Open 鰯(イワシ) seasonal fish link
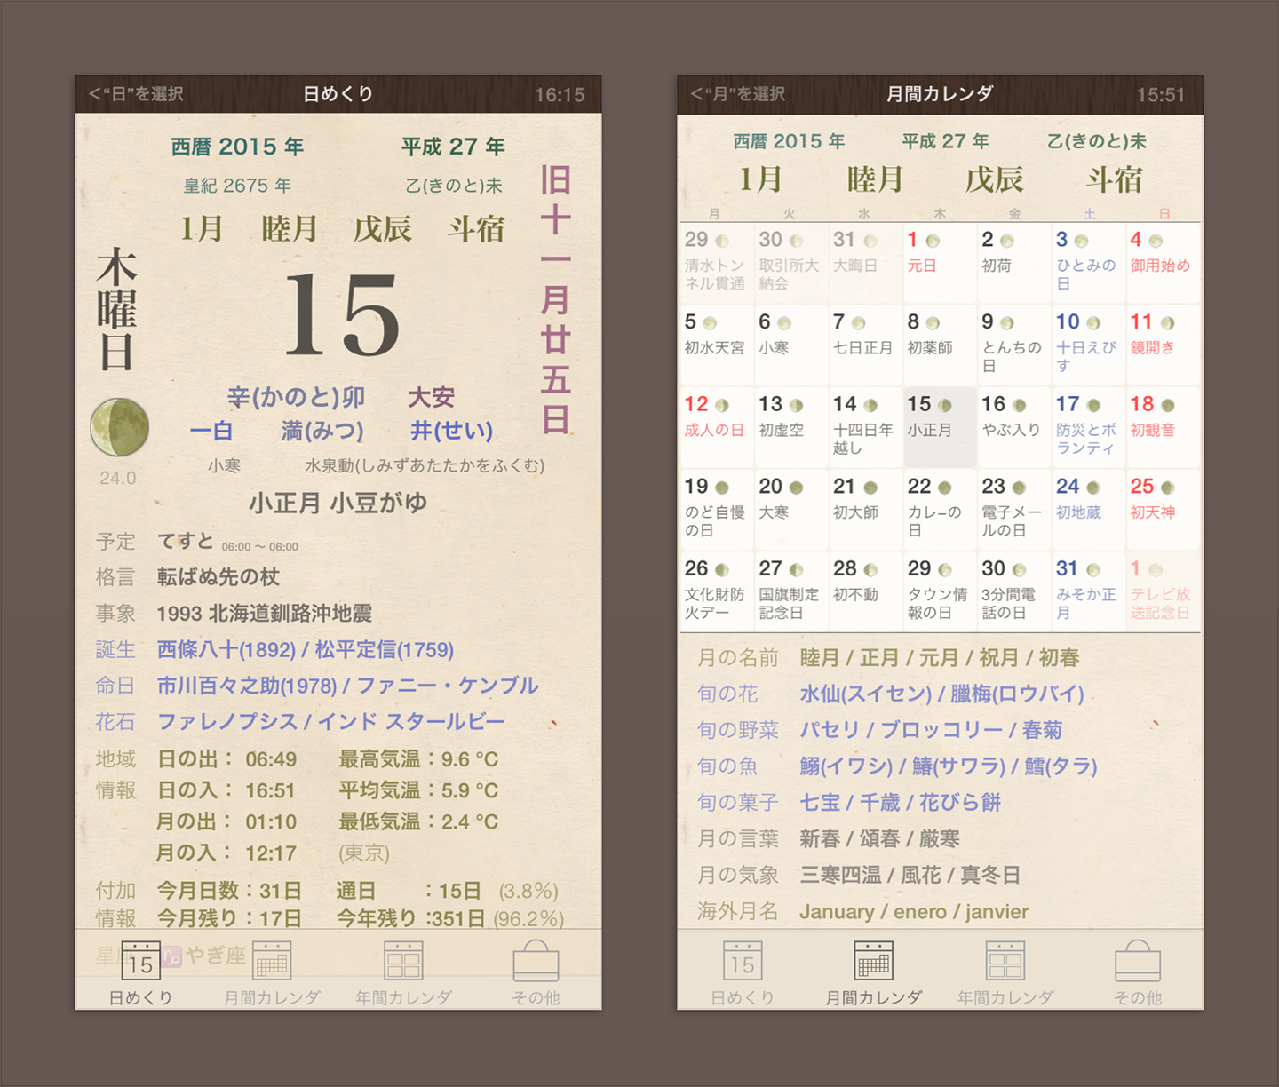Viewport: 1279px width, 1087px height. pos(846,766)
